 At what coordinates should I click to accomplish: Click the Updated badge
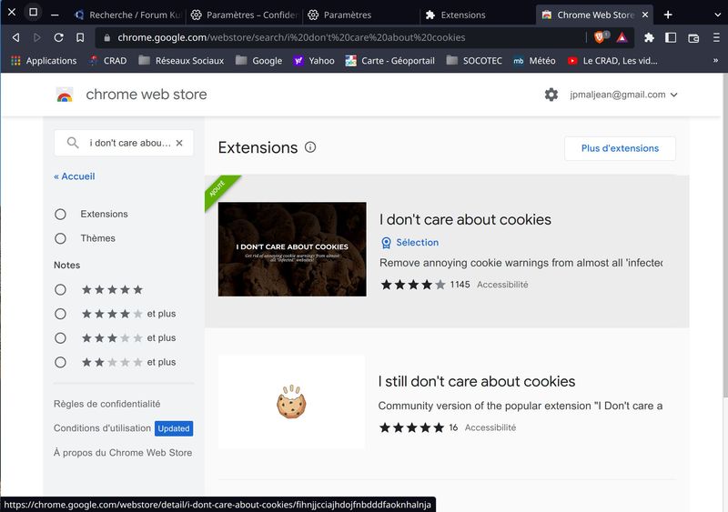(x=174, y=428)
